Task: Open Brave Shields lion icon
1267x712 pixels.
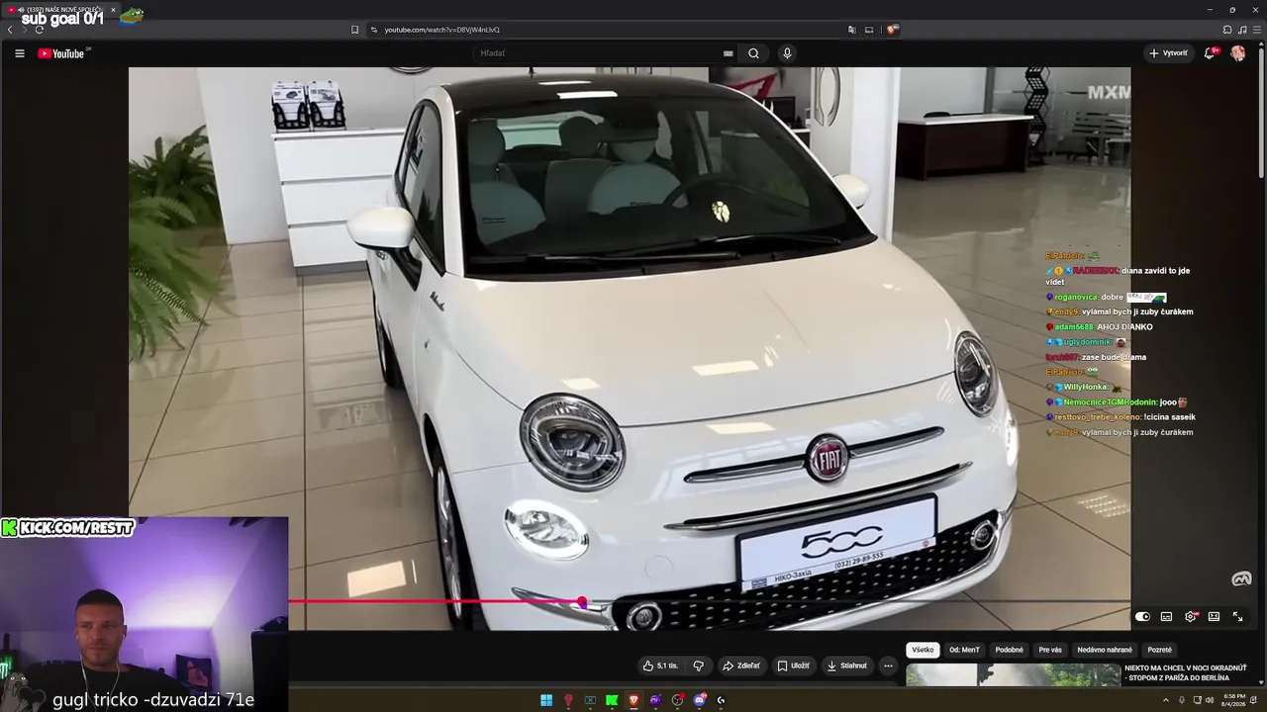Action: [891, 30]
